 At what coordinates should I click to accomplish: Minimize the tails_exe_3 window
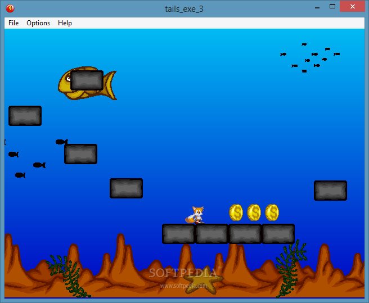pos(317,7)
